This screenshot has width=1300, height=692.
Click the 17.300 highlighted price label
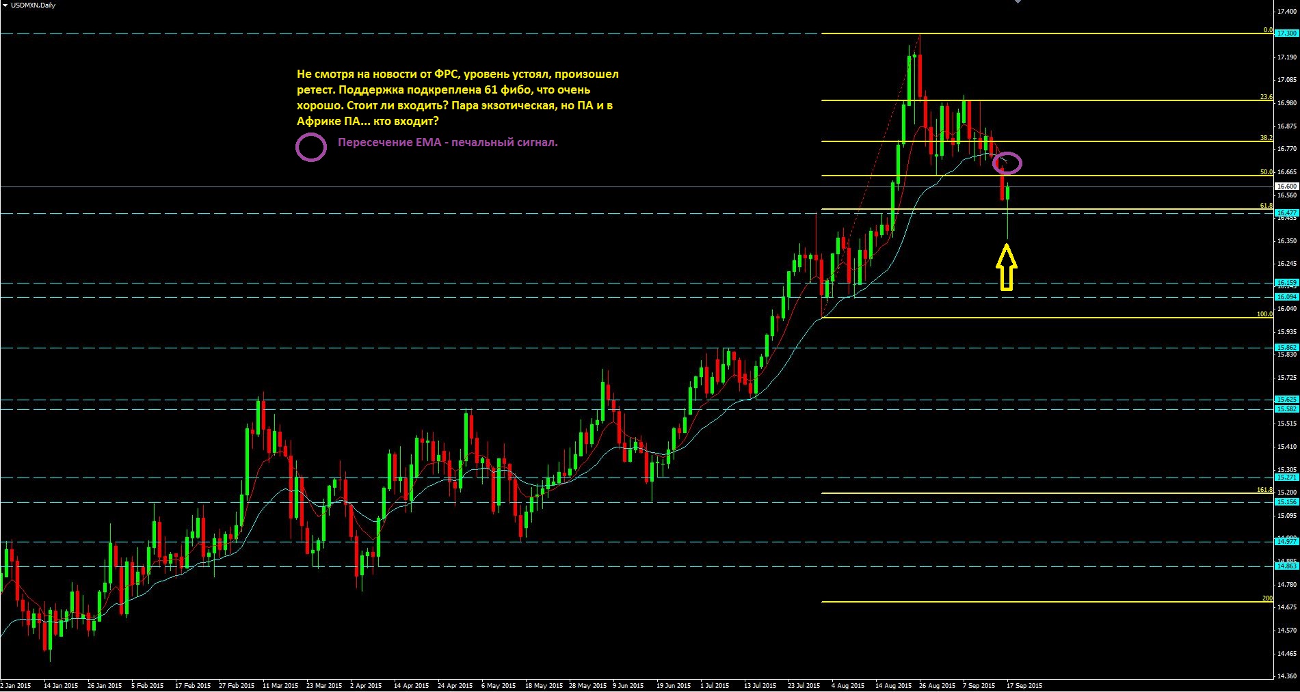click(1286, 33)
